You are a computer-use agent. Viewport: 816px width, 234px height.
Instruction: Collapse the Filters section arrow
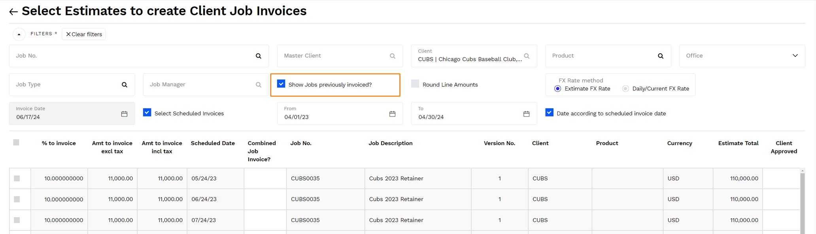pyautogui.click(x=19, y=34)
